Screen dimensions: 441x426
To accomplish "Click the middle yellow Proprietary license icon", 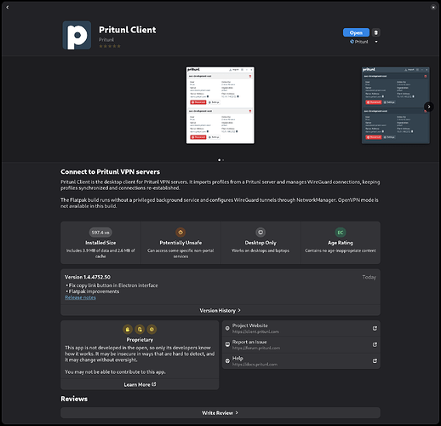I will click(140, 329).
